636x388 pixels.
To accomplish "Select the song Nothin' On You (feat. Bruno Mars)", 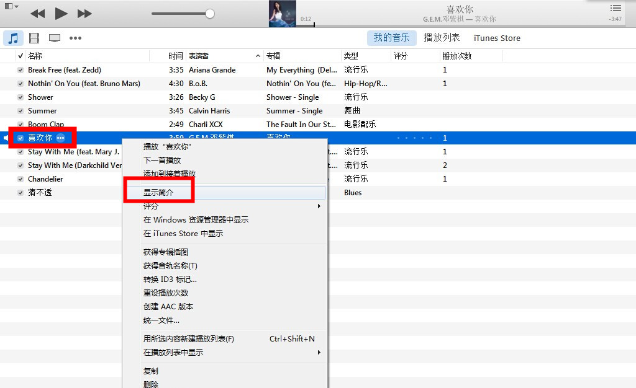I will pos(84,84).
